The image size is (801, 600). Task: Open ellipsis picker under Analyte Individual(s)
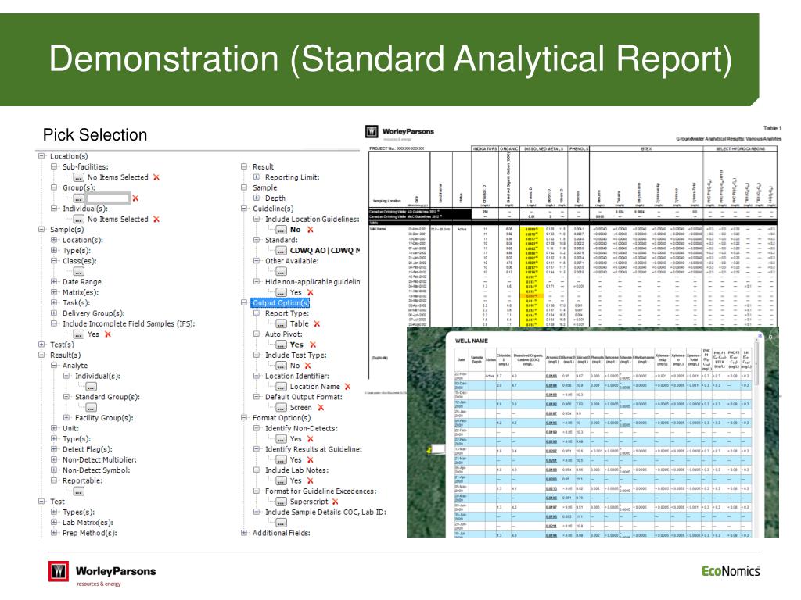(91, 387)
